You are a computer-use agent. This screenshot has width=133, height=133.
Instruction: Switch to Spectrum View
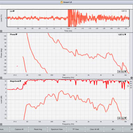pos(57,129)
